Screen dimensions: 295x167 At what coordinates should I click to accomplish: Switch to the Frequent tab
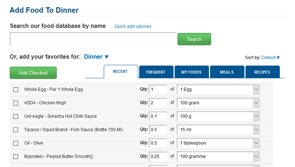[156, 72]
